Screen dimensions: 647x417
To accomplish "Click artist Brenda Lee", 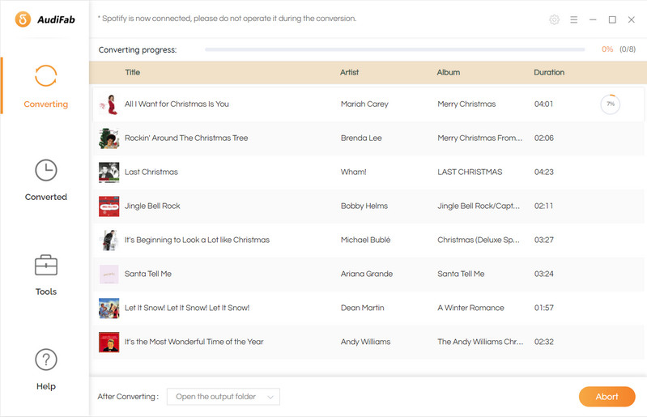I will [361, 138].
